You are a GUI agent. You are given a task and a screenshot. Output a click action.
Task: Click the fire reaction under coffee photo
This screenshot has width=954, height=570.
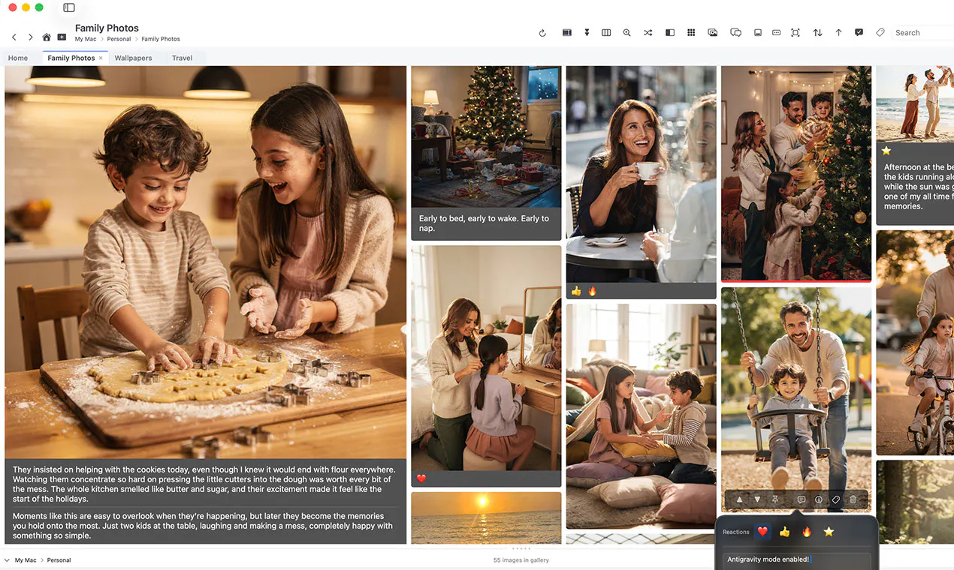click(592, 291)
